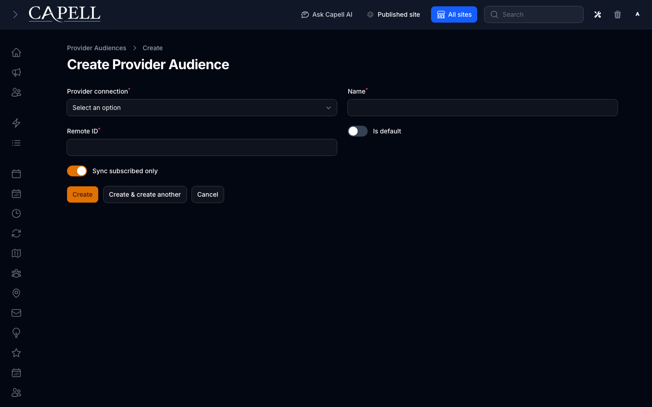Click Create & create another button
Image resolution: width=652 pixels, height=407 pixels.
point(145,194)
